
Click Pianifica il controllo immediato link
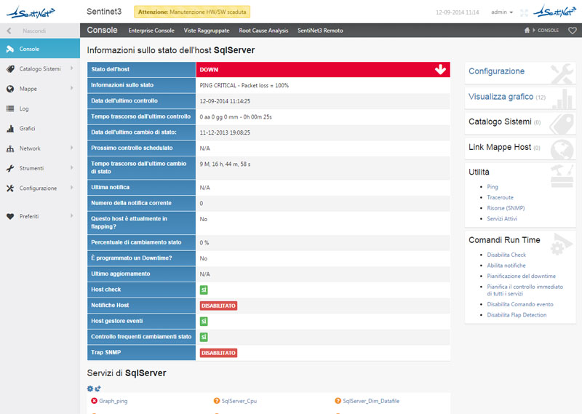point(525,290)
